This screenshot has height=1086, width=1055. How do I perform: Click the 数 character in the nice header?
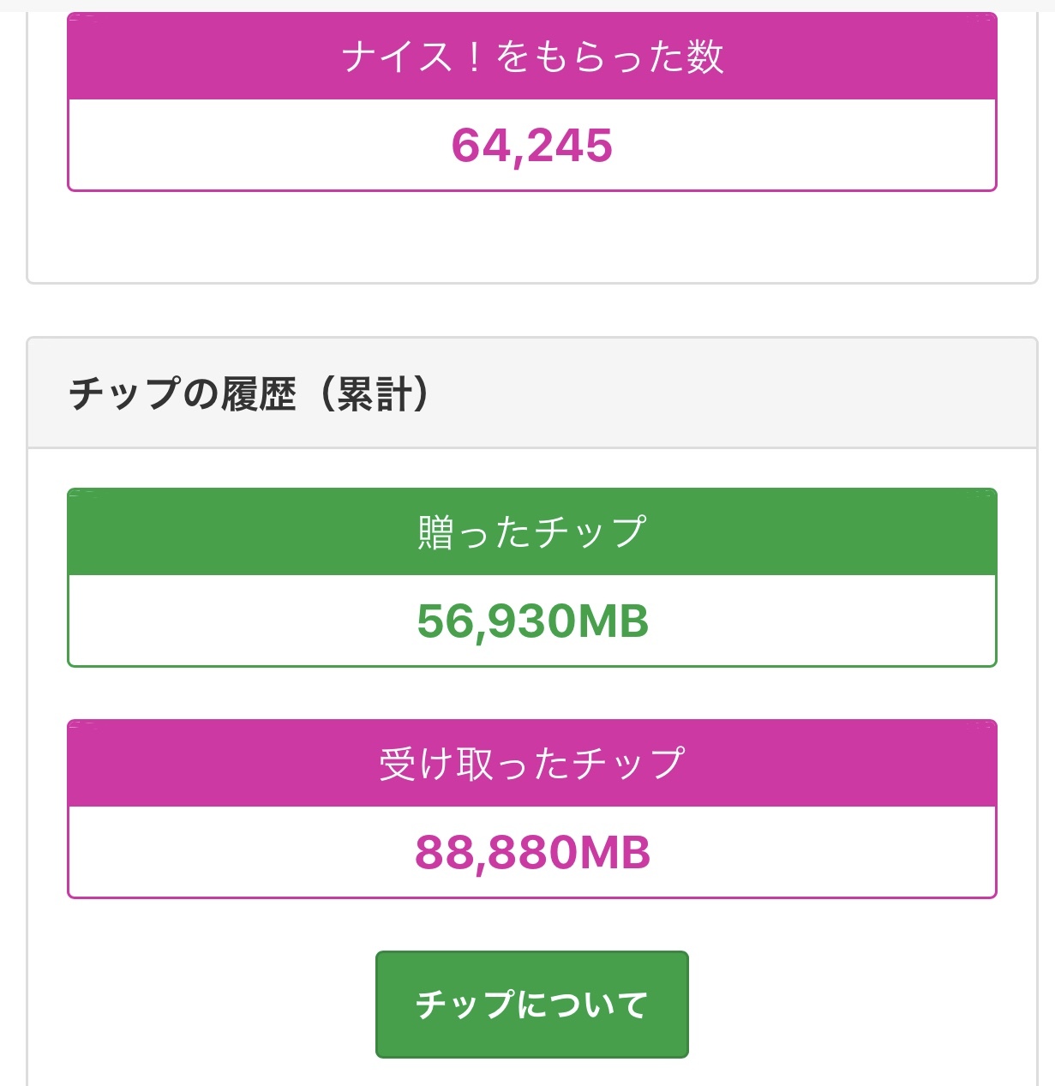pos(704,57)
